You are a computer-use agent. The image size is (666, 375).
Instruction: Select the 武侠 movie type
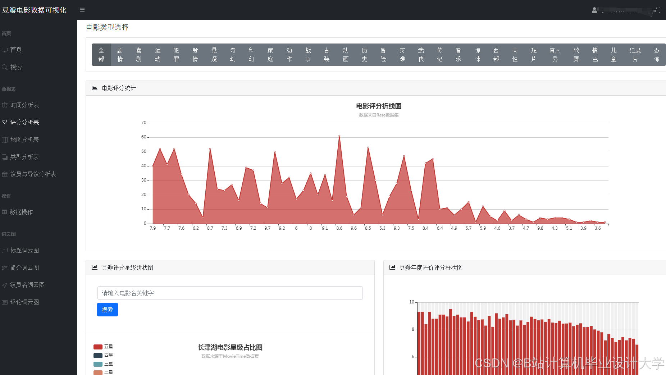pyautogui.click(x=421, y=55)
